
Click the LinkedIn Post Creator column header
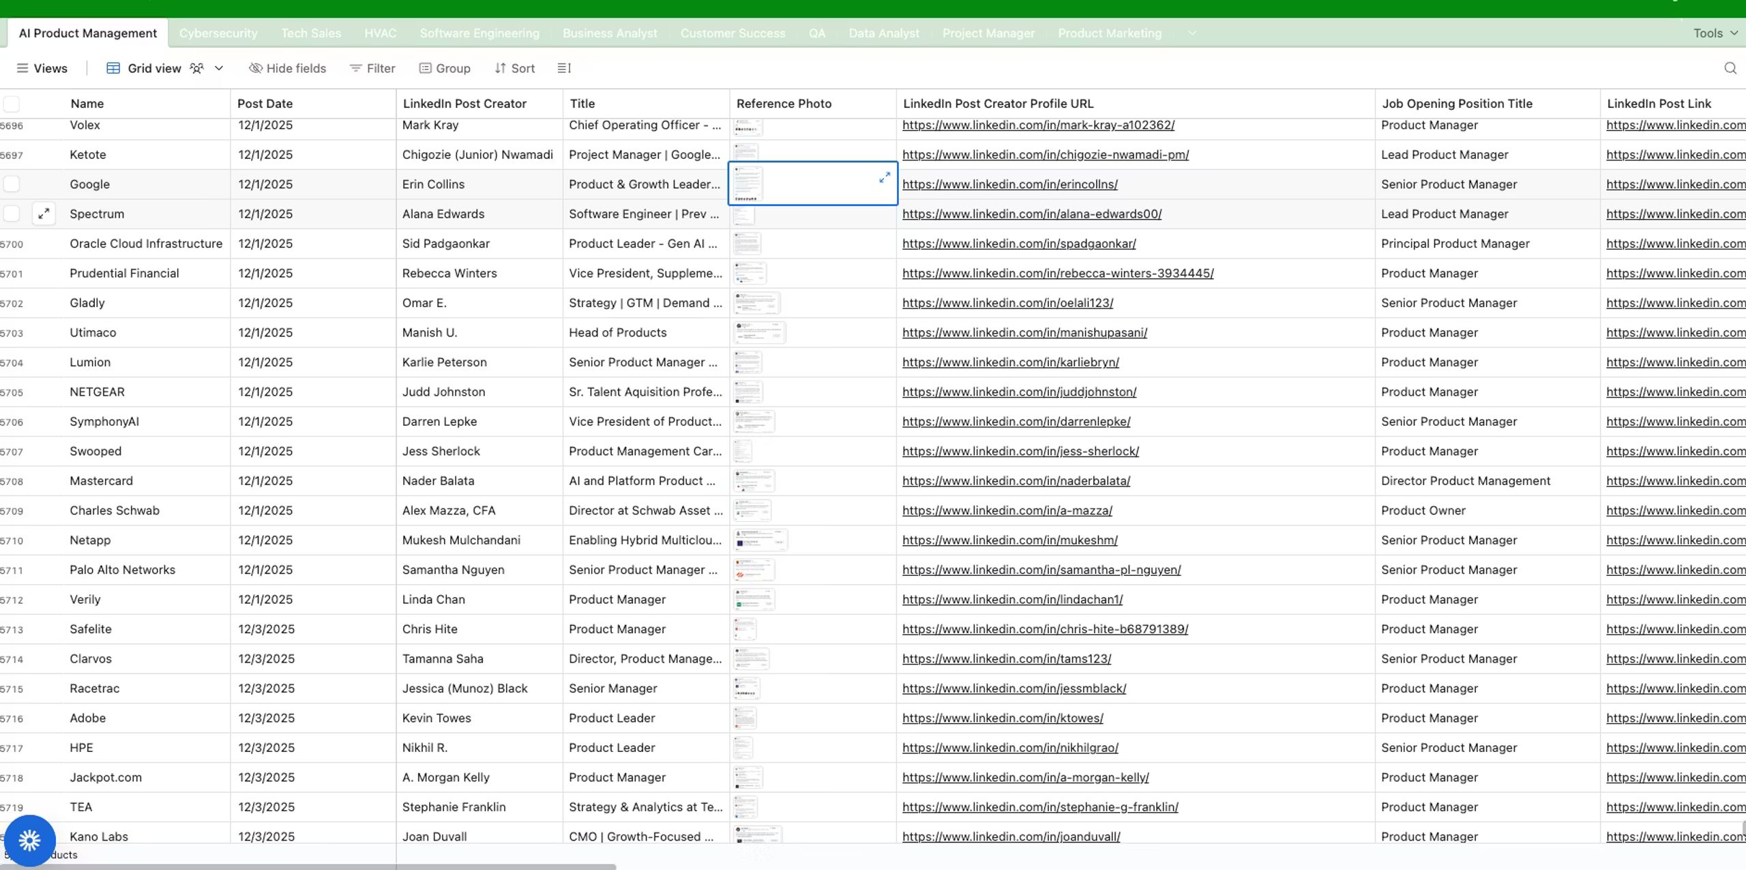(x=479, y=104)
